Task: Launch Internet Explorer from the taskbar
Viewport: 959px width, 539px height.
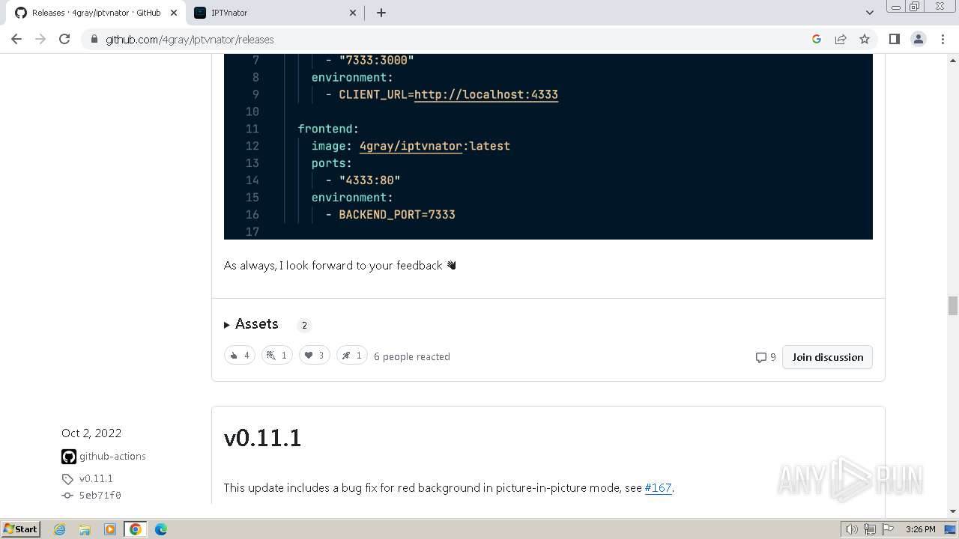Action: tap(59, 529)
